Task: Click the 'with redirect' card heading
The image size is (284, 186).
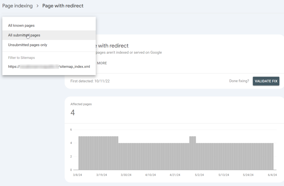Action: point(112,46)
